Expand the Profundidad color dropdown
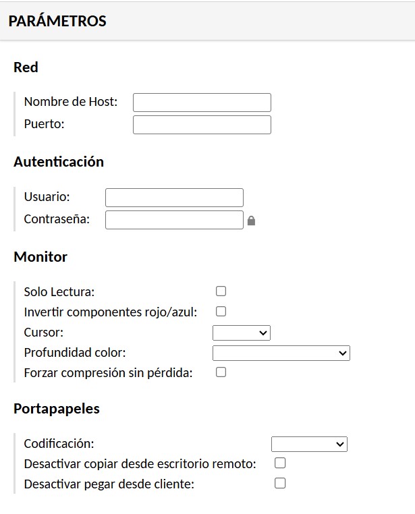This screenshot has height=514, width=415. 281,353
